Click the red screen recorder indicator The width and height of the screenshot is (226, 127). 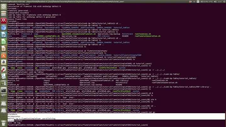[191, 2]
